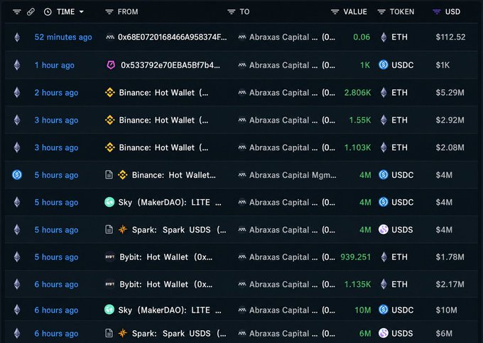
Task: Click Binance icon in the $2.08M row
Action: [110, 147]
